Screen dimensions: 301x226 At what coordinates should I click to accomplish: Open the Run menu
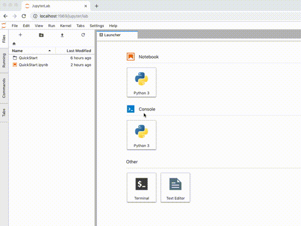tap(52, 26)
